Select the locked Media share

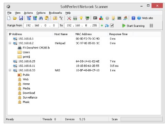tap(24, 88)
